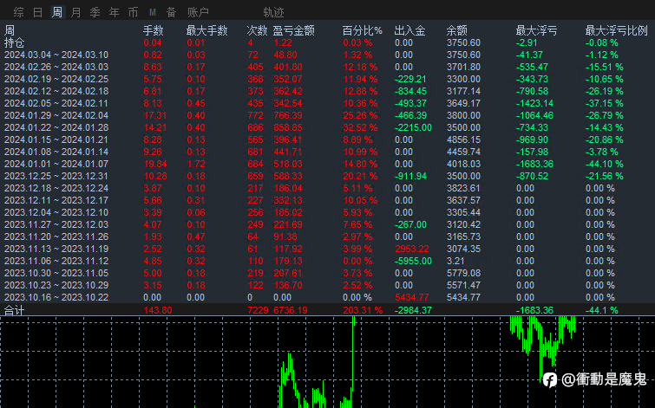Click the 最大浮亏比例 column header
The height and width of the screenshot is (408, 655).
617,30
